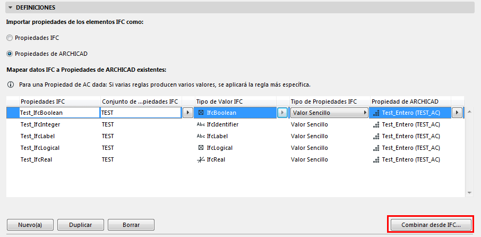Click the IfcLogical type icon

pos(201,148)
